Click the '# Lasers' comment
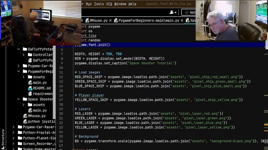 pyautogui.click(x=82, y=109)
